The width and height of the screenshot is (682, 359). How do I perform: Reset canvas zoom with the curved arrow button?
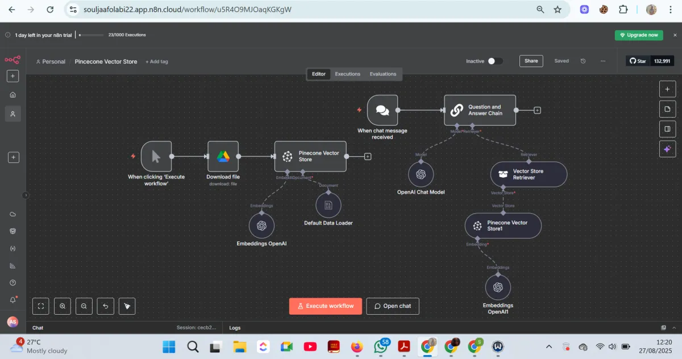[x=106, y=306]
